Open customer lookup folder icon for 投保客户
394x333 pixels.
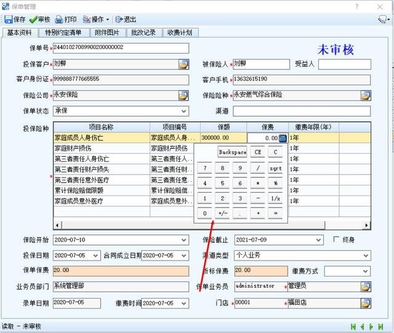(x=183, y=65)
